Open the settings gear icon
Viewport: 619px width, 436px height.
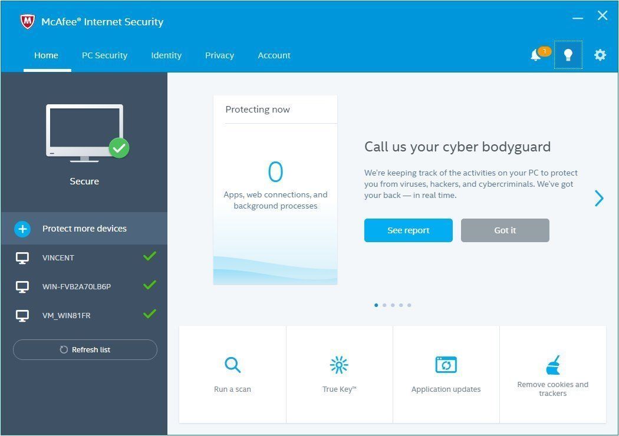[600, 55]
